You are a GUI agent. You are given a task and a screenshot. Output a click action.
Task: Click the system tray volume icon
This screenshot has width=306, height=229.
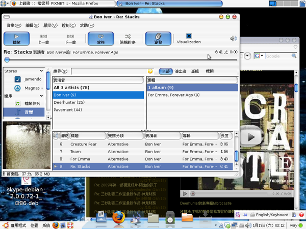(248, 225)
